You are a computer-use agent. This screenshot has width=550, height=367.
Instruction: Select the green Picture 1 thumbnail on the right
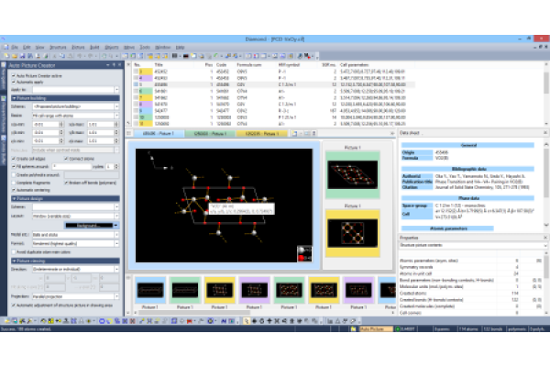pyautogui.click(x=353, y=174)
